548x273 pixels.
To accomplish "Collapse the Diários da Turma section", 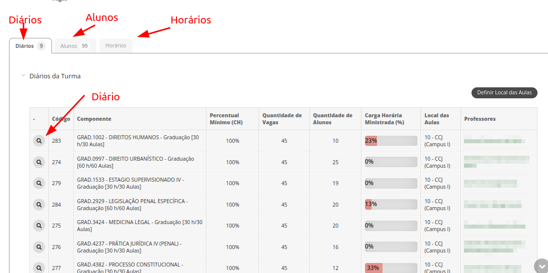I will click(23, 75).
